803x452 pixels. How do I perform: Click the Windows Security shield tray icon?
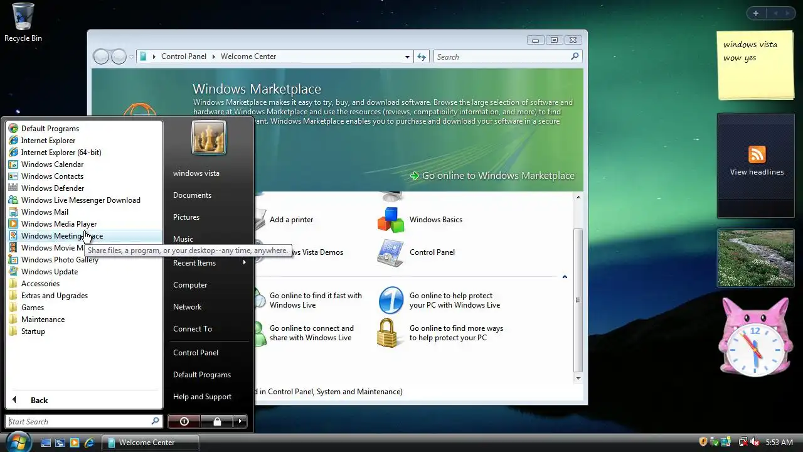[703, 442]
